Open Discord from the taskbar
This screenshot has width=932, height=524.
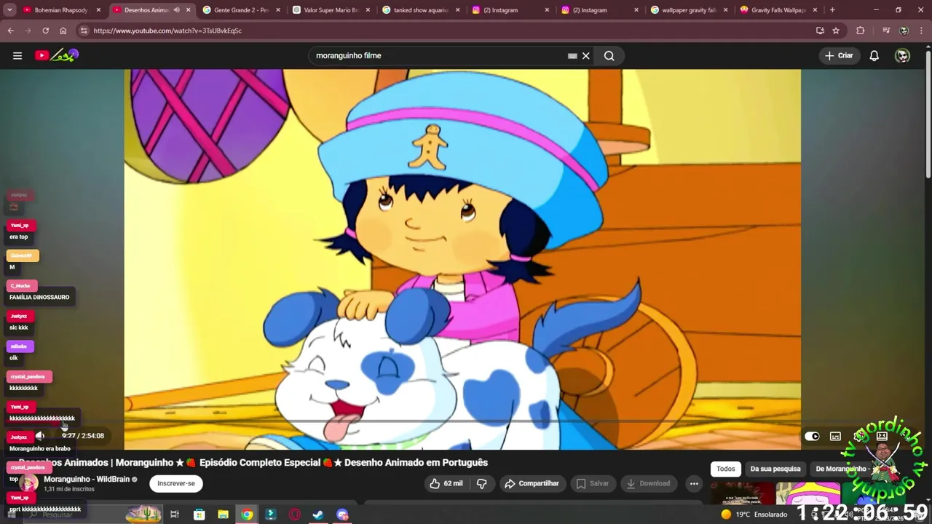[342, 515]
